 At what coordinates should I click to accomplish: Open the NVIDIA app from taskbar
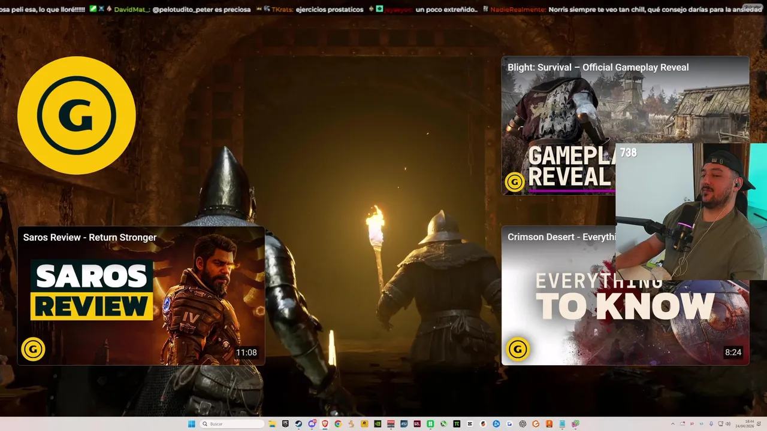(377, 424)
